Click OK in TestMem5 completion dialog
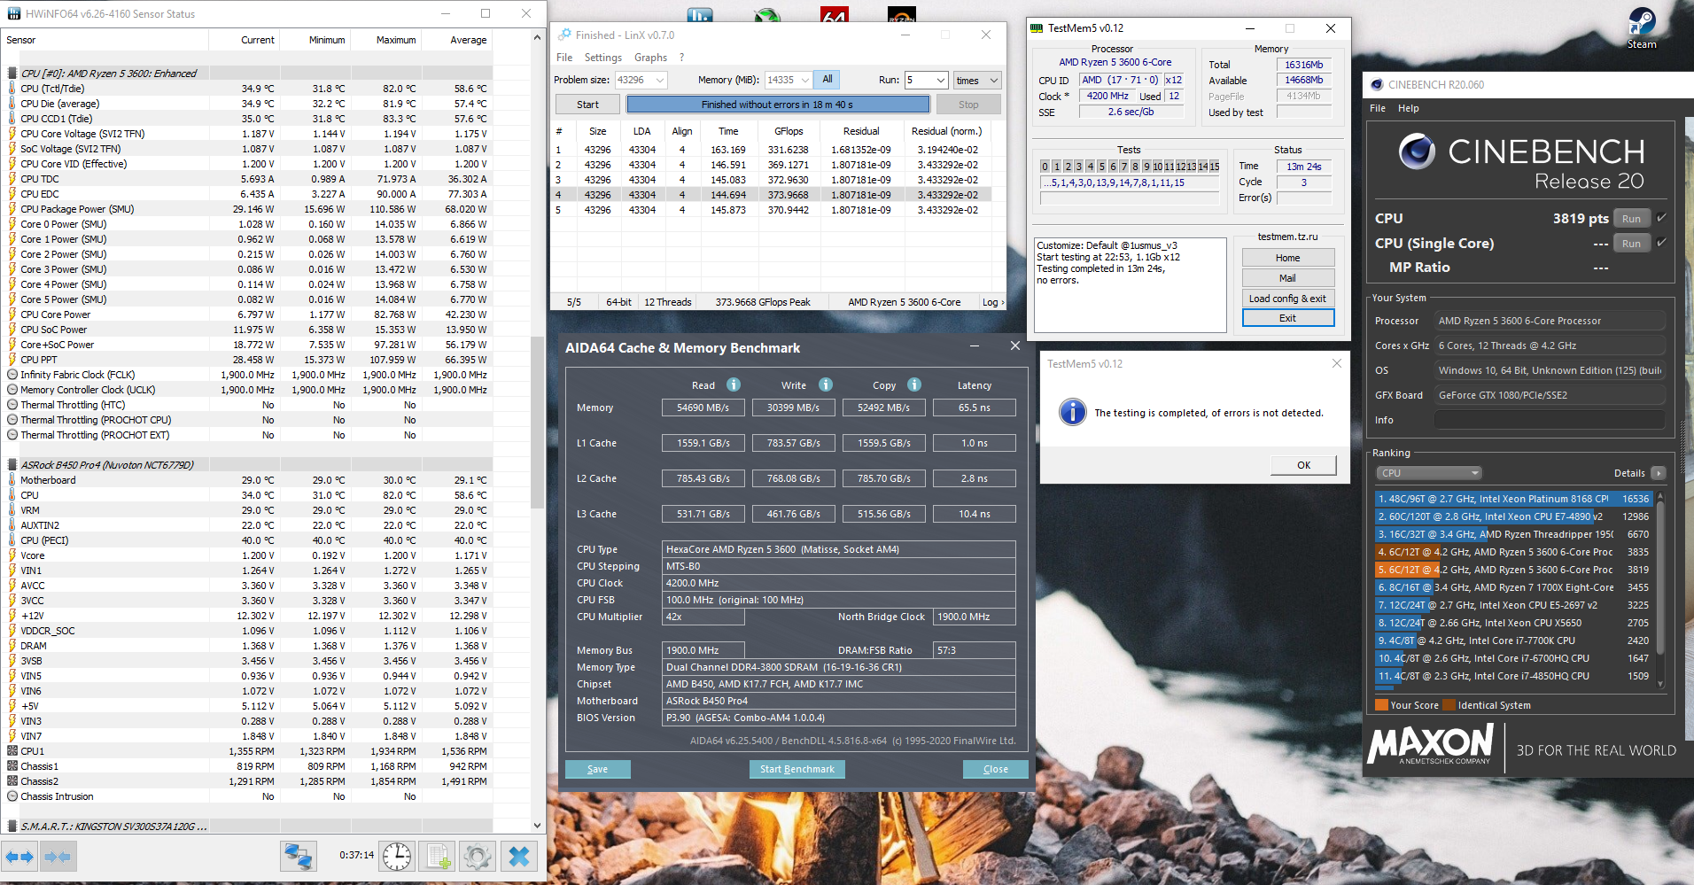The height and width of the screenshot is (885, 1694). 1303,465
